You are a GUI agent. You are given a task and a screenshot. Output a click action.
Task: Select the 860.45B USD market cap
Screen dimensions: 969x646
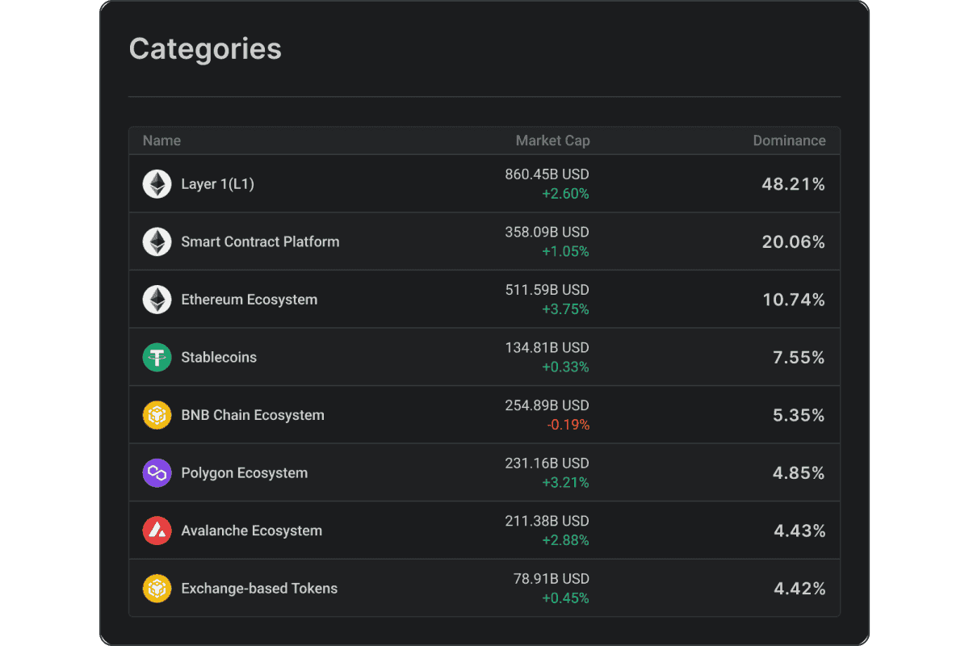coord(547,174)
